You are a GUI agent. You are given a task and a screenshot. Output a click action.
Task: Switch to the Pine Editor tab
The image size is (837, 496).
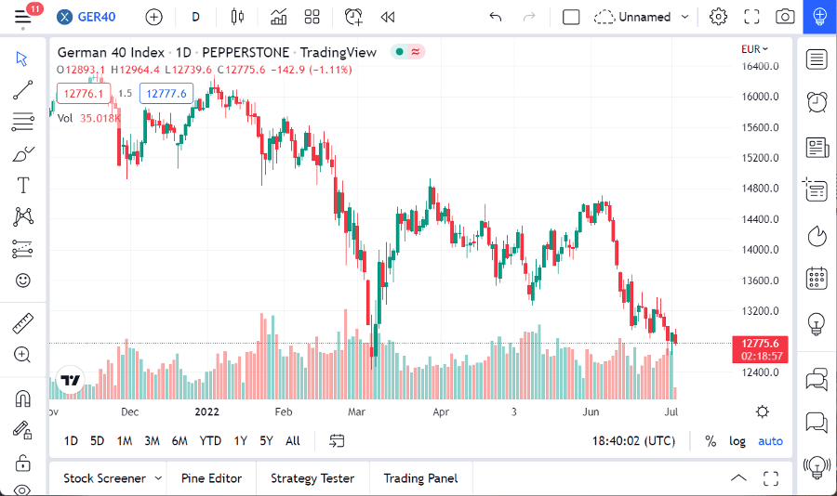211,478
